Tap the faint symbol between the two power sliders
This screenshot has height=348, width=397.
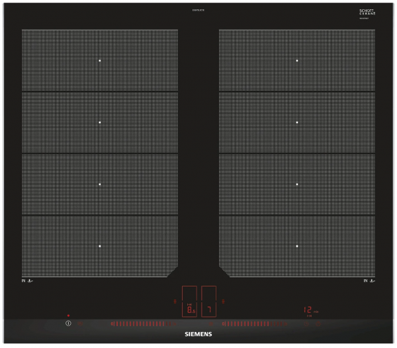tap(210, 324)
